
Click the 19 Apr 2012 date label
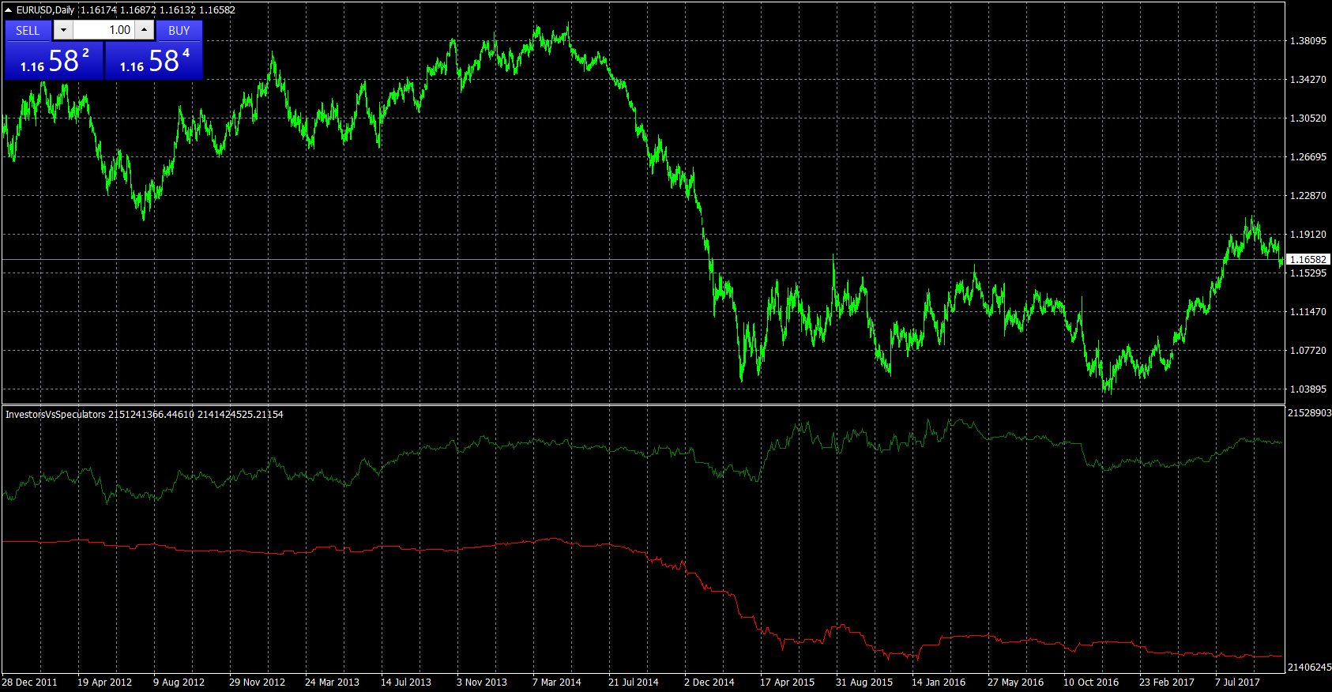click(104, 682)
